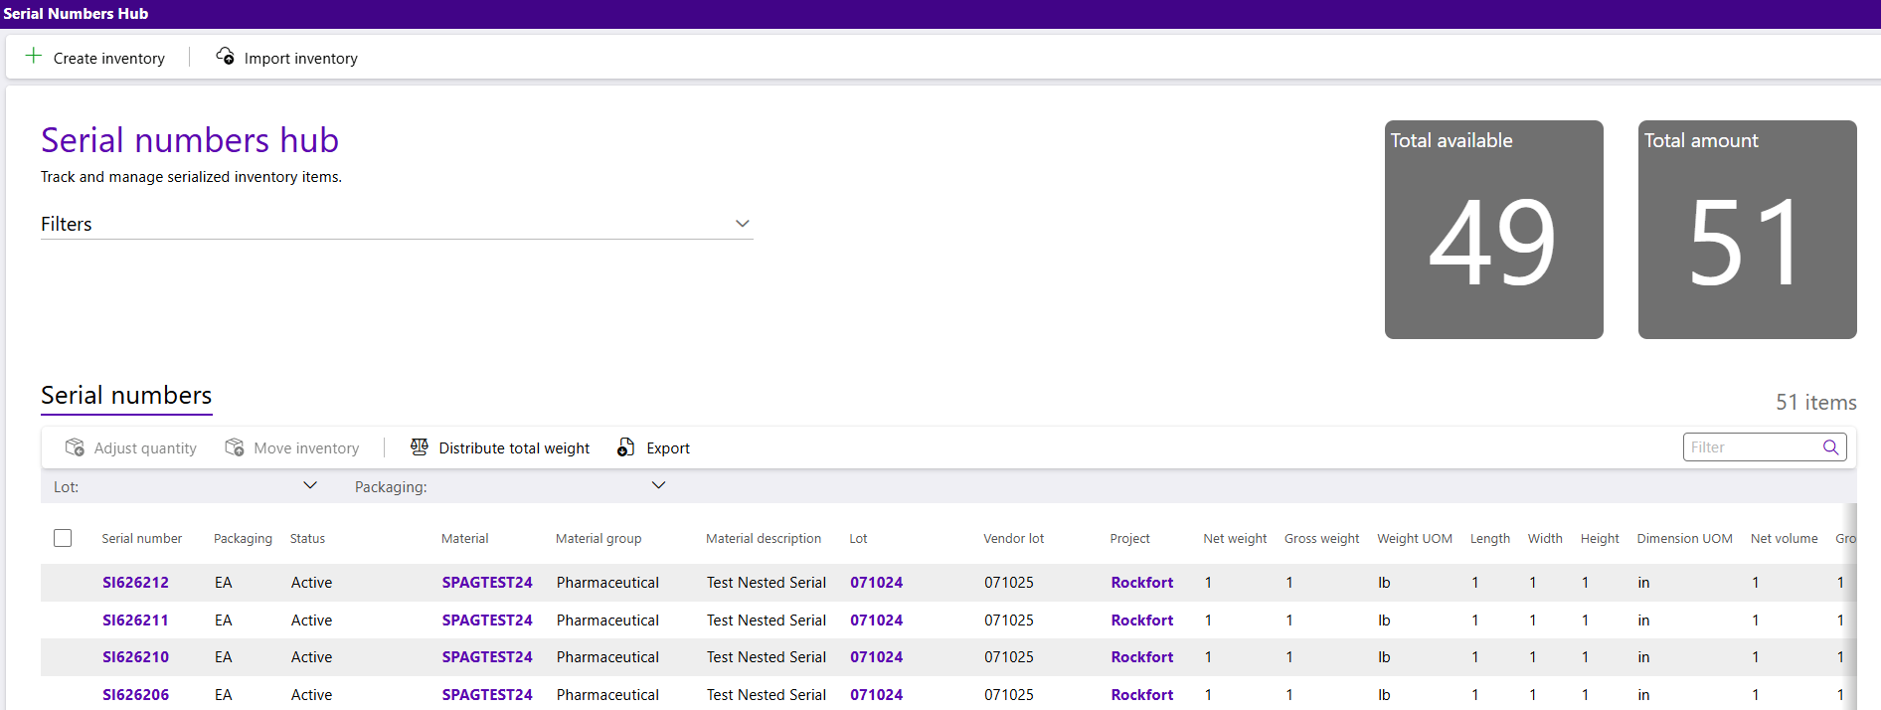The image size is (1881, 710).
Task: Open Rockfort project in the SI626211 row
Action: [x=1142, y=621]
